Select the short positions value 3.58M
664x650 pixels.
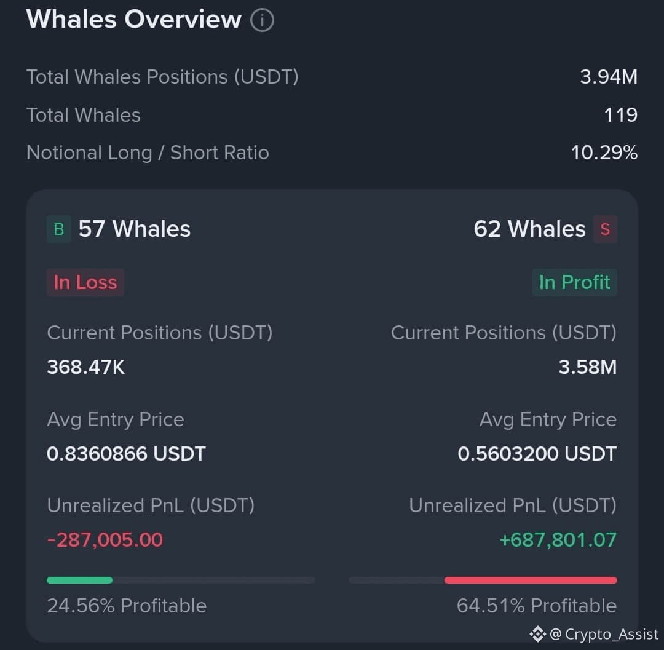point(588,367)
